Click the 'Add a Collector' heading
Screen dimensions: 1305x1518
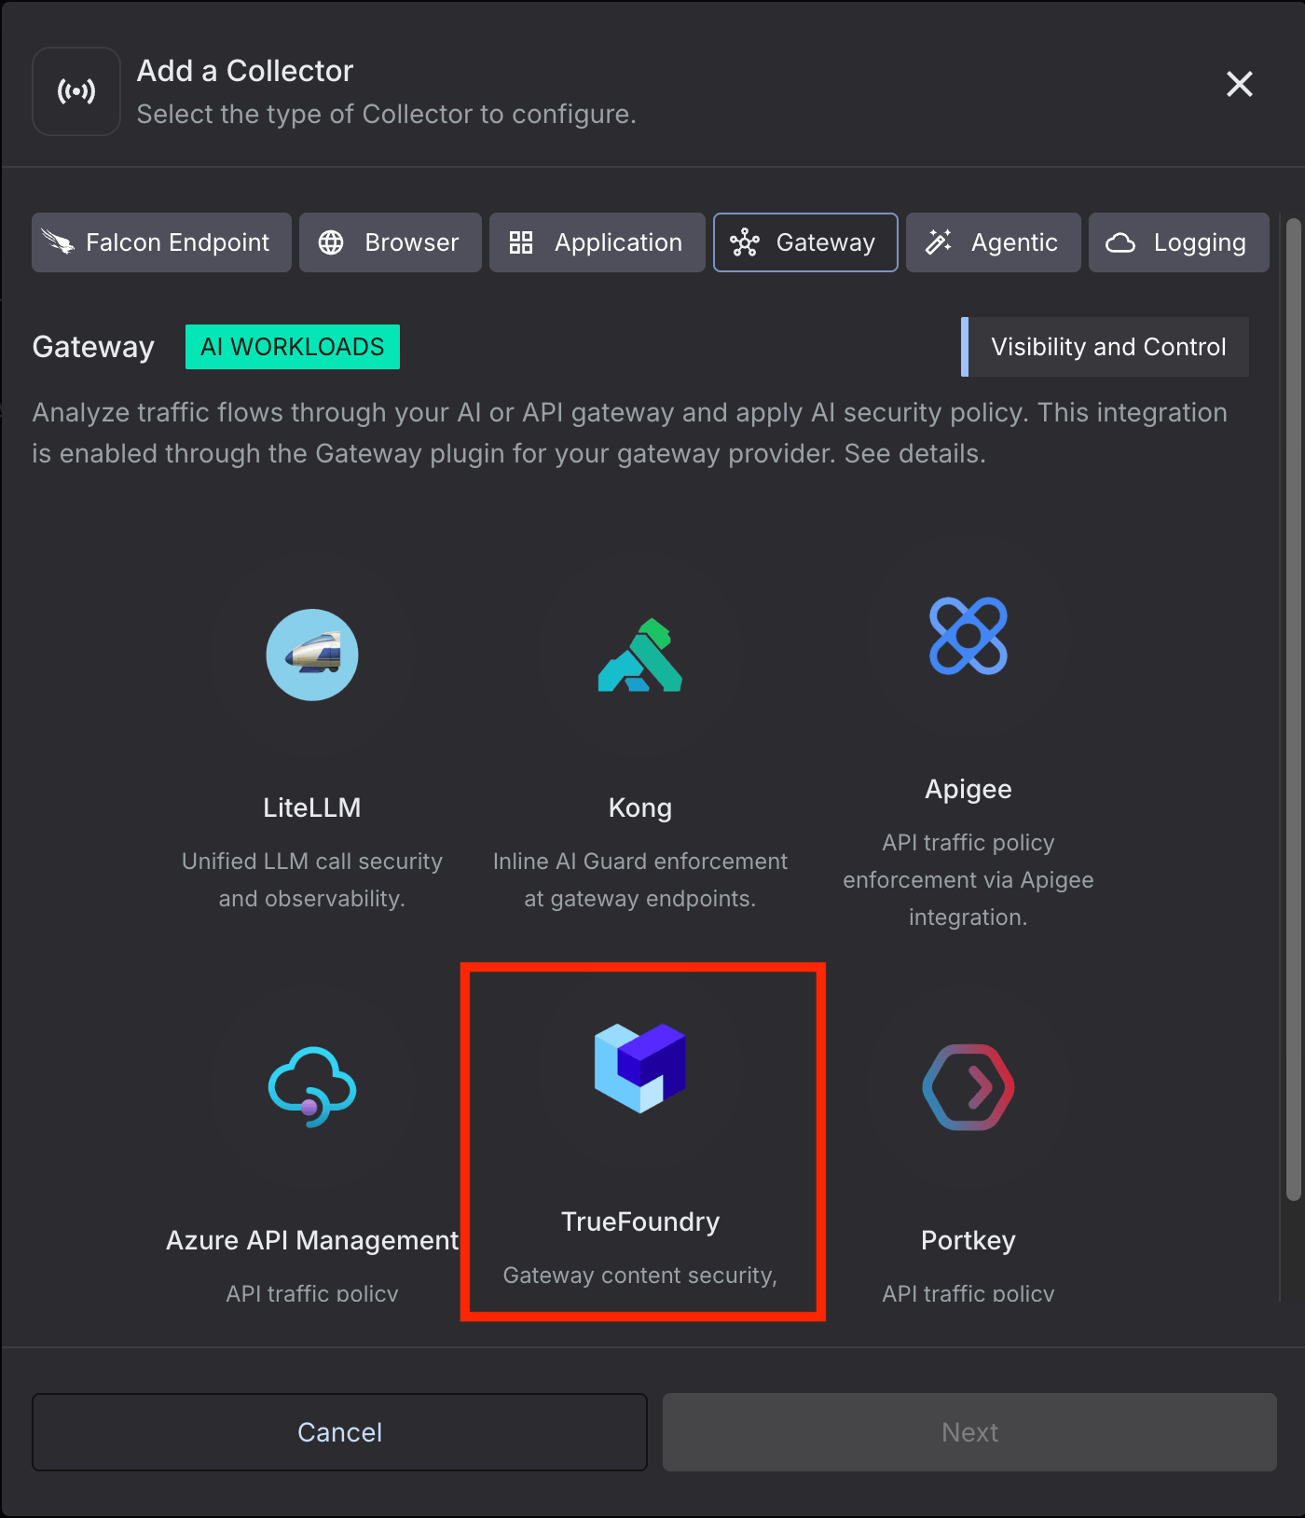(245, 71)
